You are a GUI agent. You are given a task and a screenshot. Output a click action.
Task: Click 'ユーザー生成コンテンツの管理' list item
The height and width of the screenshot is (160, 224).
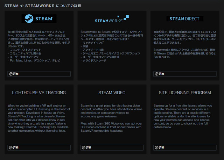coord(100,57)
